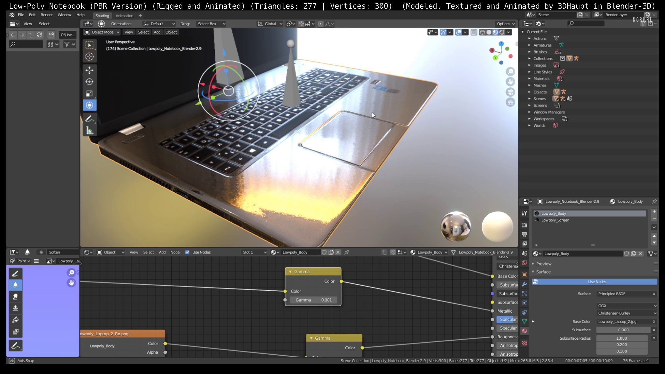The width and height of the screenshot is (665, 374).
Task: Click the Subsurface value slider field
Action: pos(623,330)
